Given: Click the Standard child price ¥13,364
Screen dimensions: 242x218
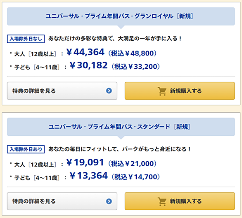Looking at the screenshot, I should coord(89,176).
